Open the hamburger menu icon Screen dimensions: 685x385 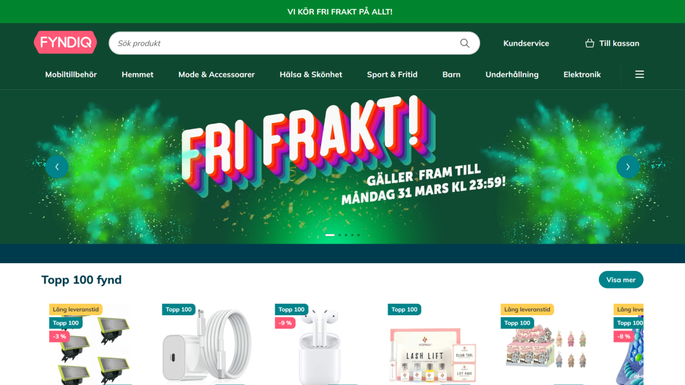[x=639, y=74]
